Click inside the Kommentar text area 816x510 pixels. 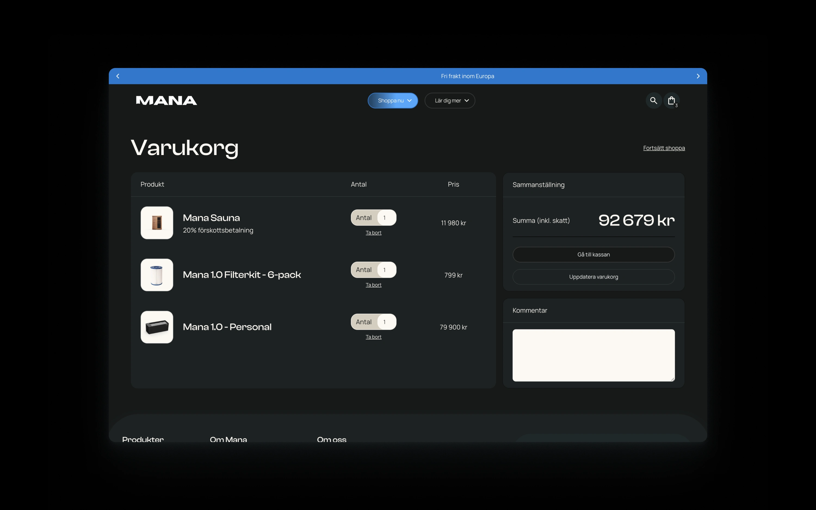(x=594, y=355)
